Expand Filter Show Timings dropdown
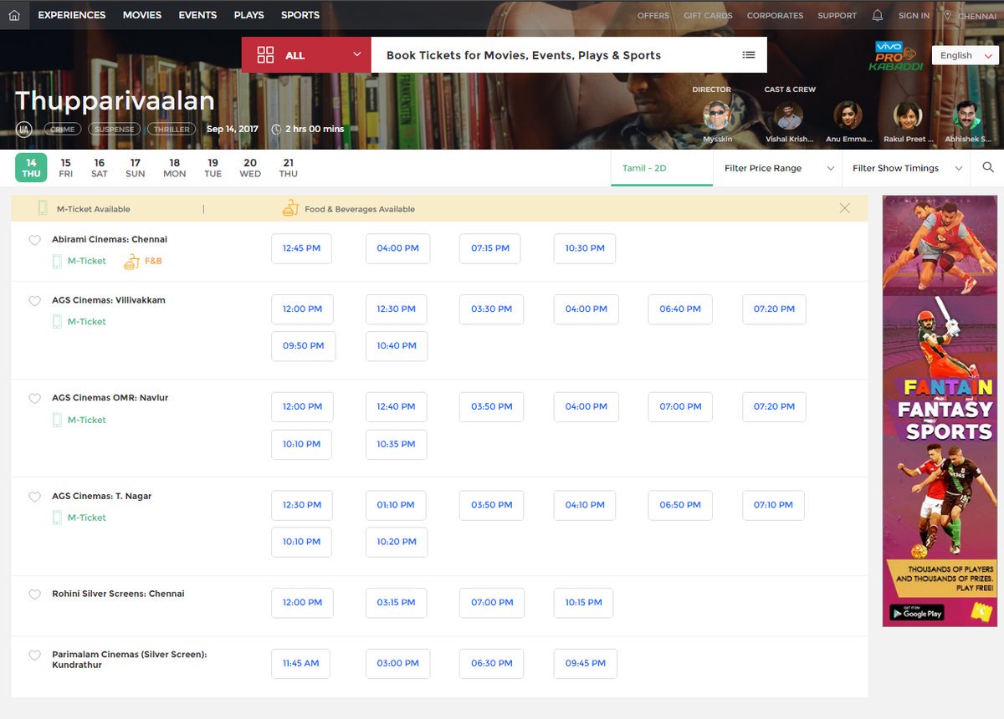Screen dimensions: 1004x719 pyautogui.click(x=906, y=168)
